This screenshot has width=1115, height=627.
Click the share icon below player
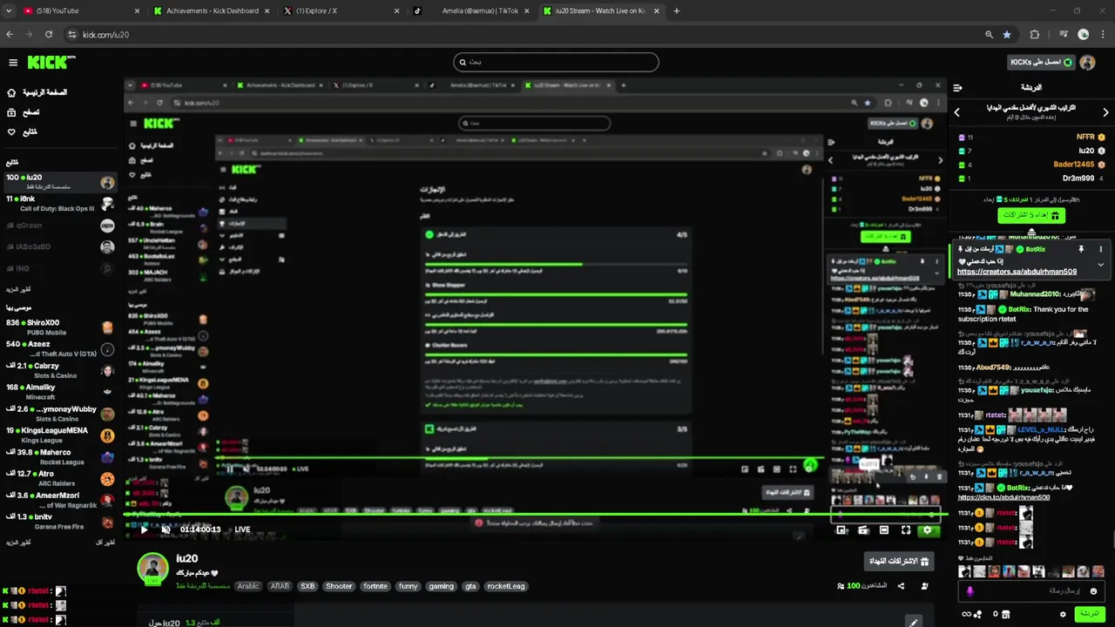click(x=901, y=586)
